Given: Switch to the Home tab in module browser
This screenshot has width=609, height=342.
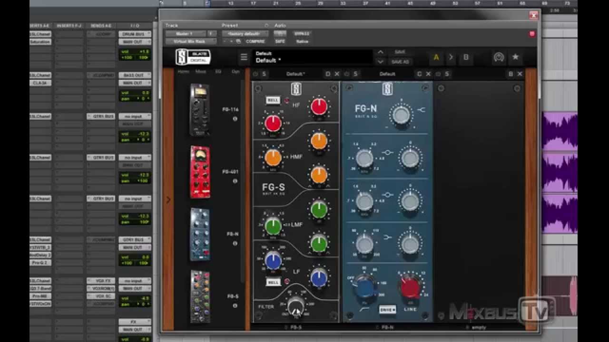Looking at the screenshot, I should [183, 72].
